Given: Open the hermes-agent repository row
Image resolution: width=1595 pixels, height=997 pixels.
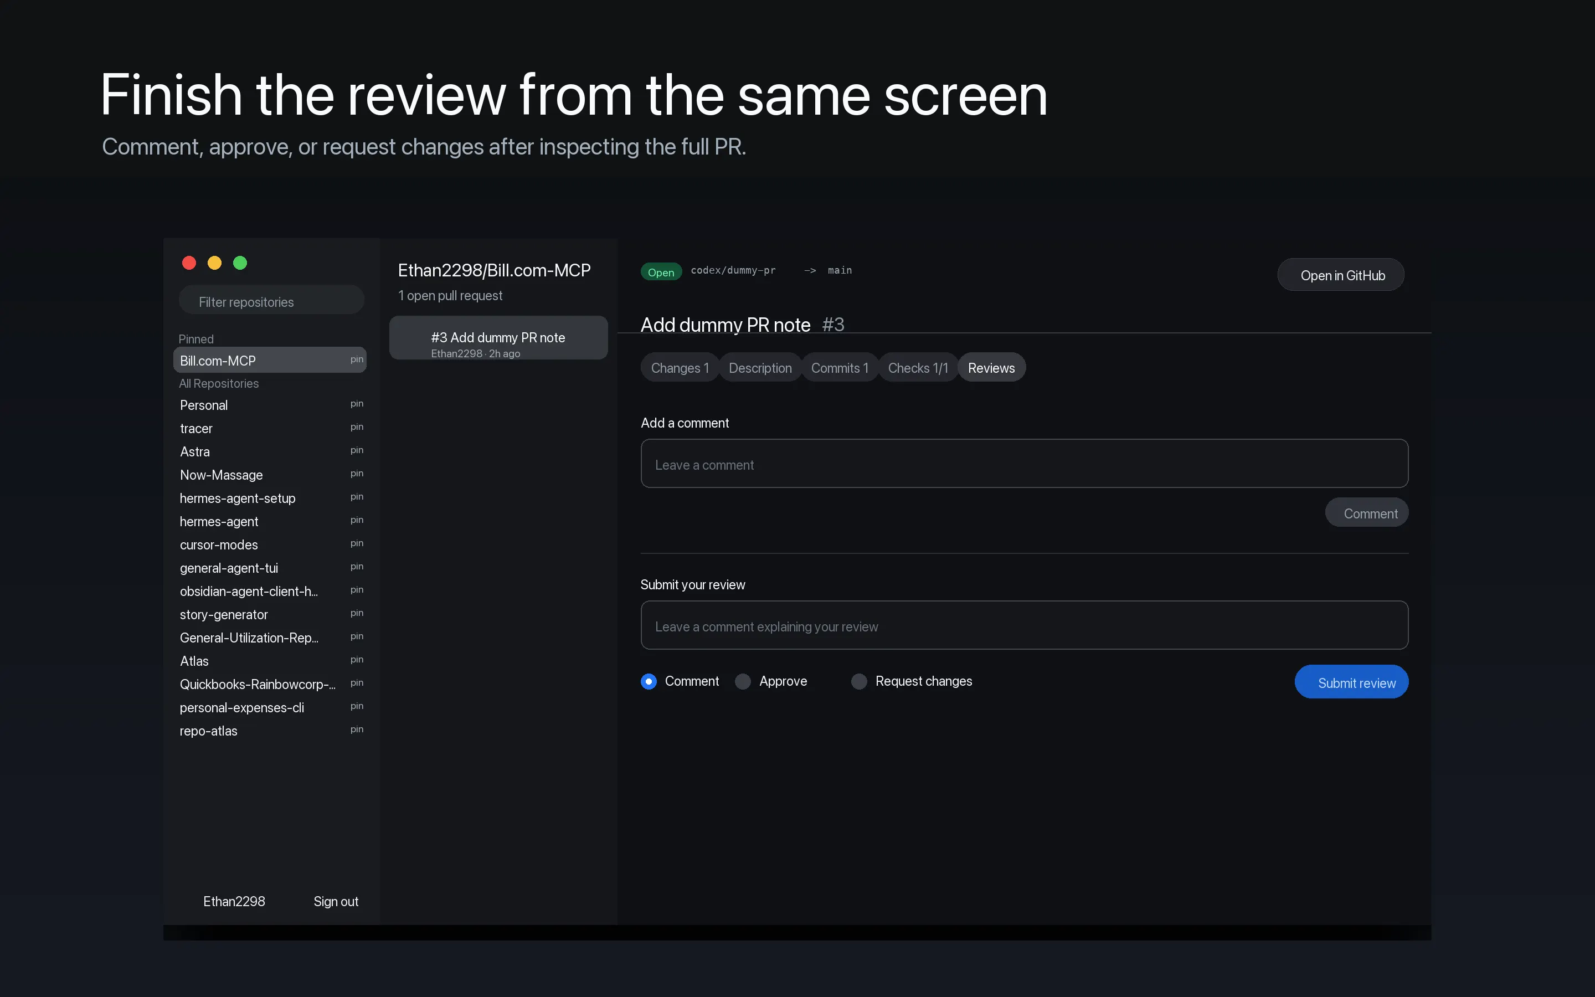Looking at the screenshot, I should (x=270, y=522).
